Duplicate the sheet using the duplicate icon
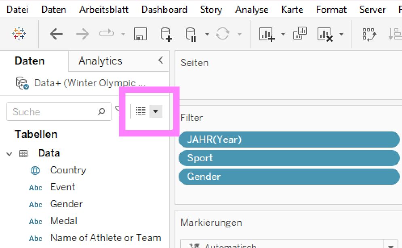This screenshot has width=402, height=248. coord(300,33)
